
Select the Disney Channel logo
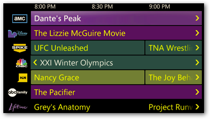click(18, 33)
